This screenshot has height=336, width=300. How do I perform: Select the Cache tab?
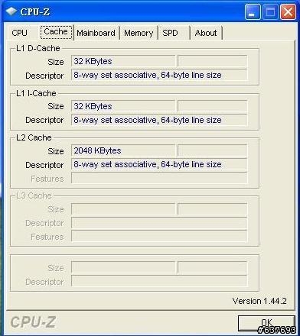(x=56, y=32)
